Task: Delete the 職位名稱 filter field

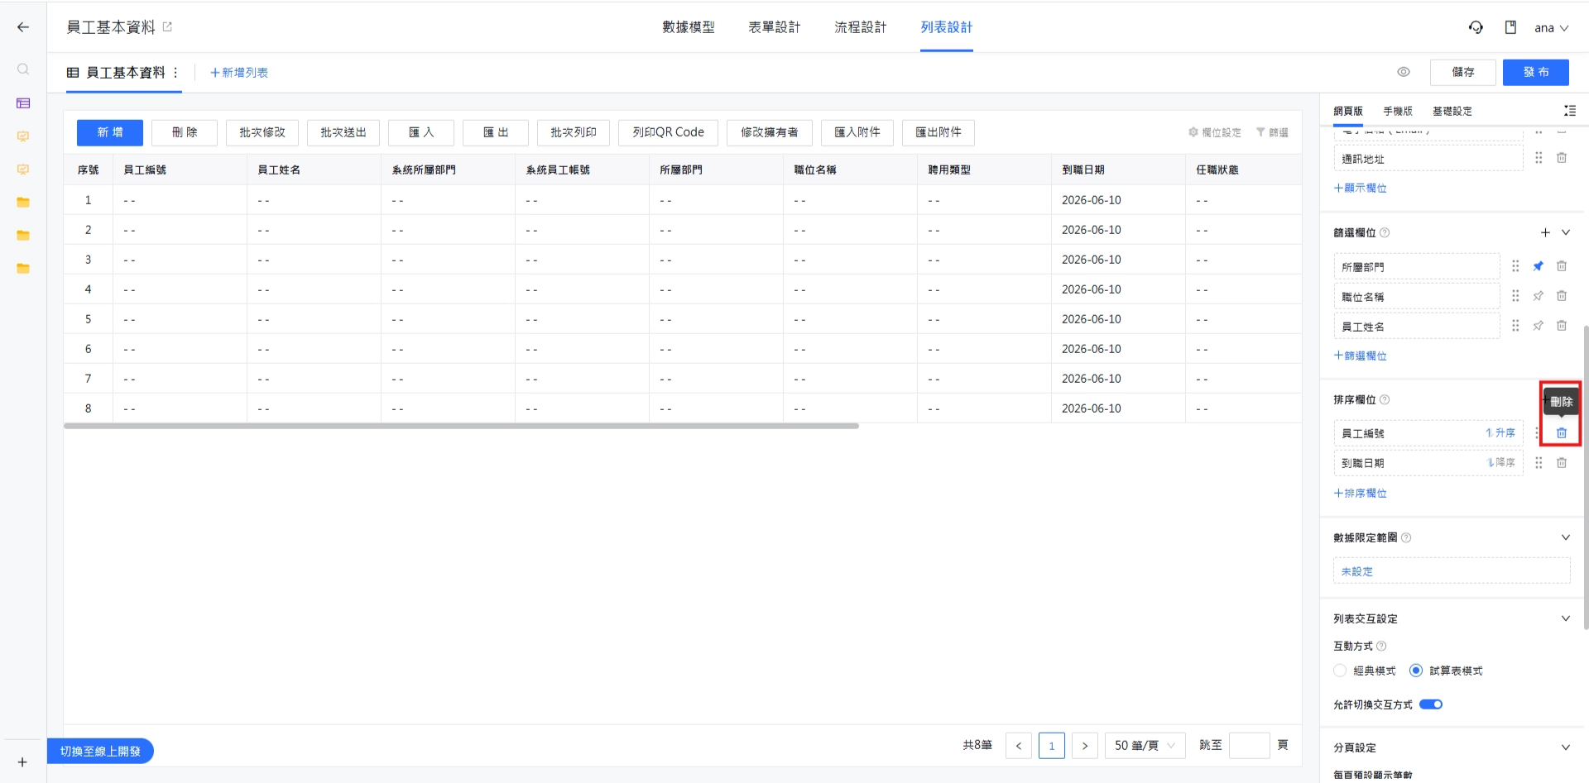Action: (1562, 296)
